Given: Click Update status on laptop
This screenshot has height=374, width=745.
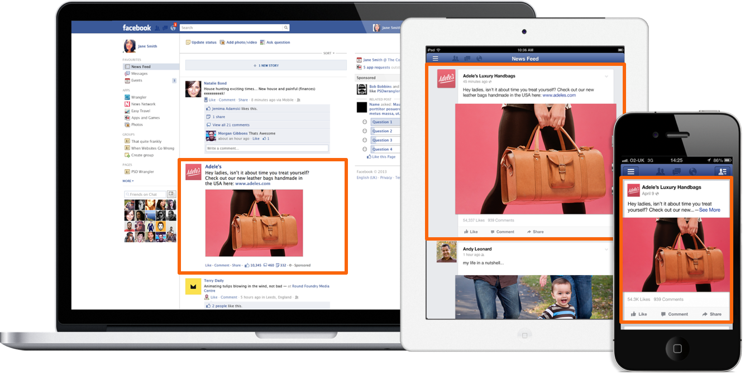Looking at the screenshot, I should tap(201, 42).
